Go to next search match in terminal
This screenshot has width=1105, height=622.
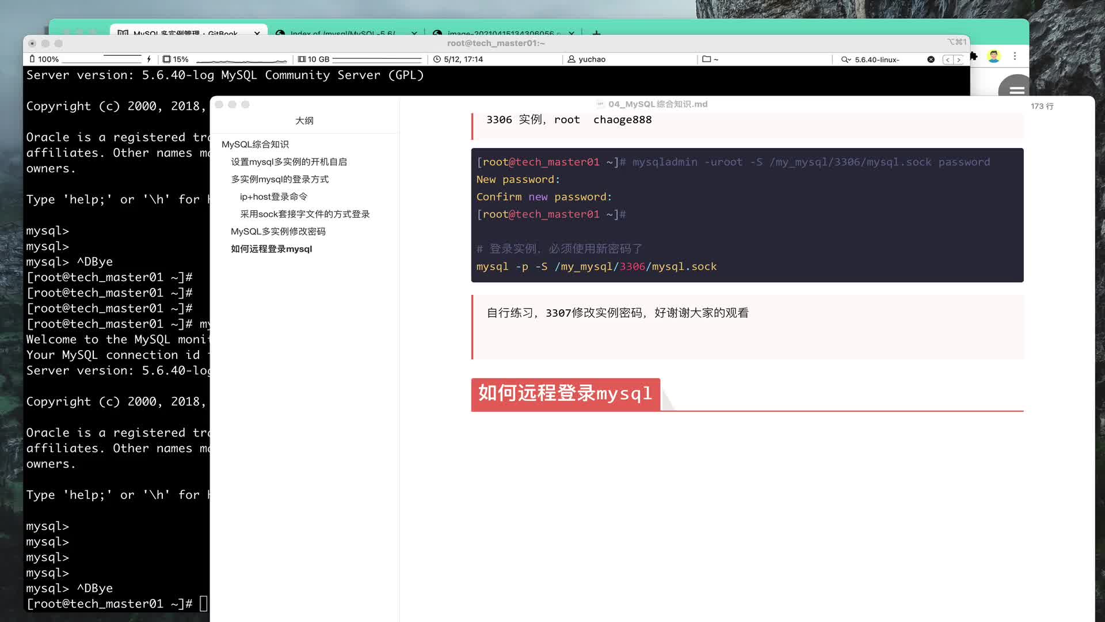point(958,59)
